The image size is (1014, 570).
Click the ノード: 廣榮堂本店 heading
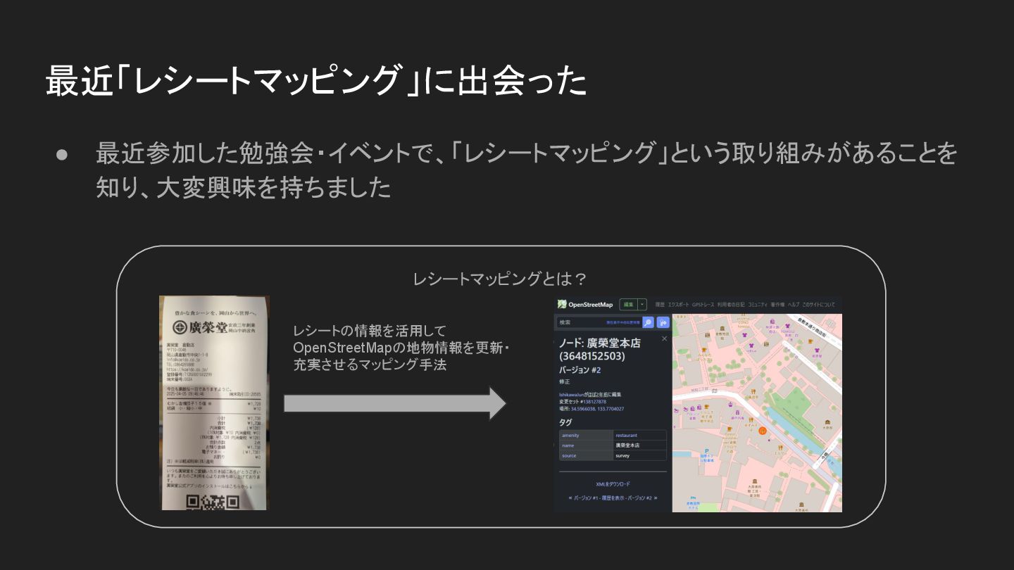[600, 350]
